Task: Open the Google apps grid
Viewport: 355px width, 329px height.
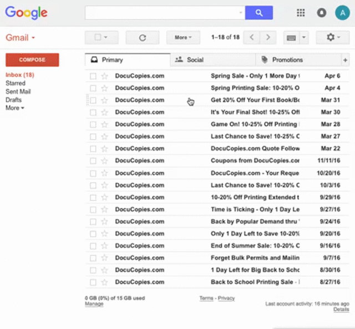Action: [301, 13]
